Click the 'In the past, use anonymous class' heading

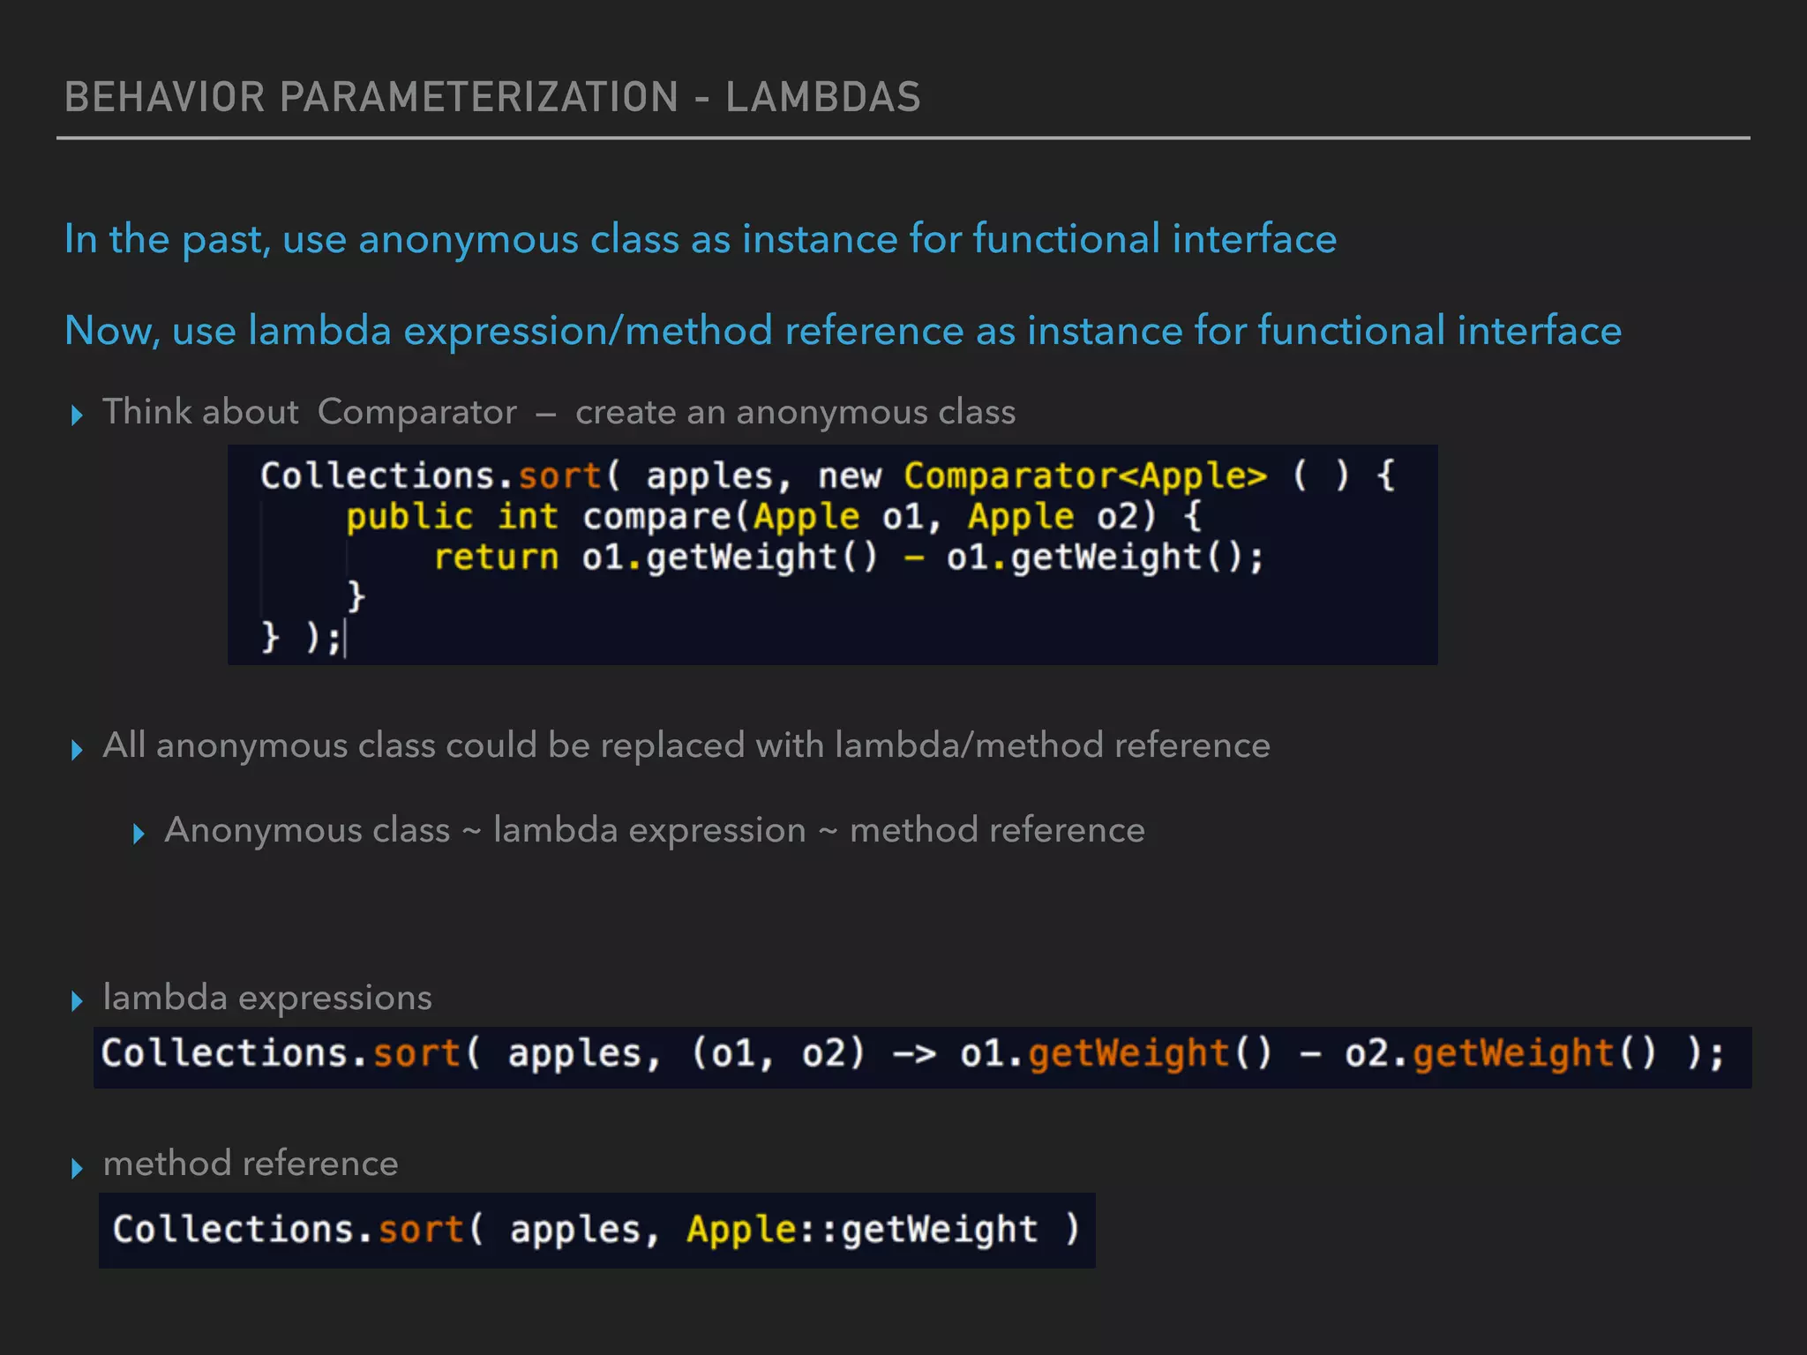point(700,239)
